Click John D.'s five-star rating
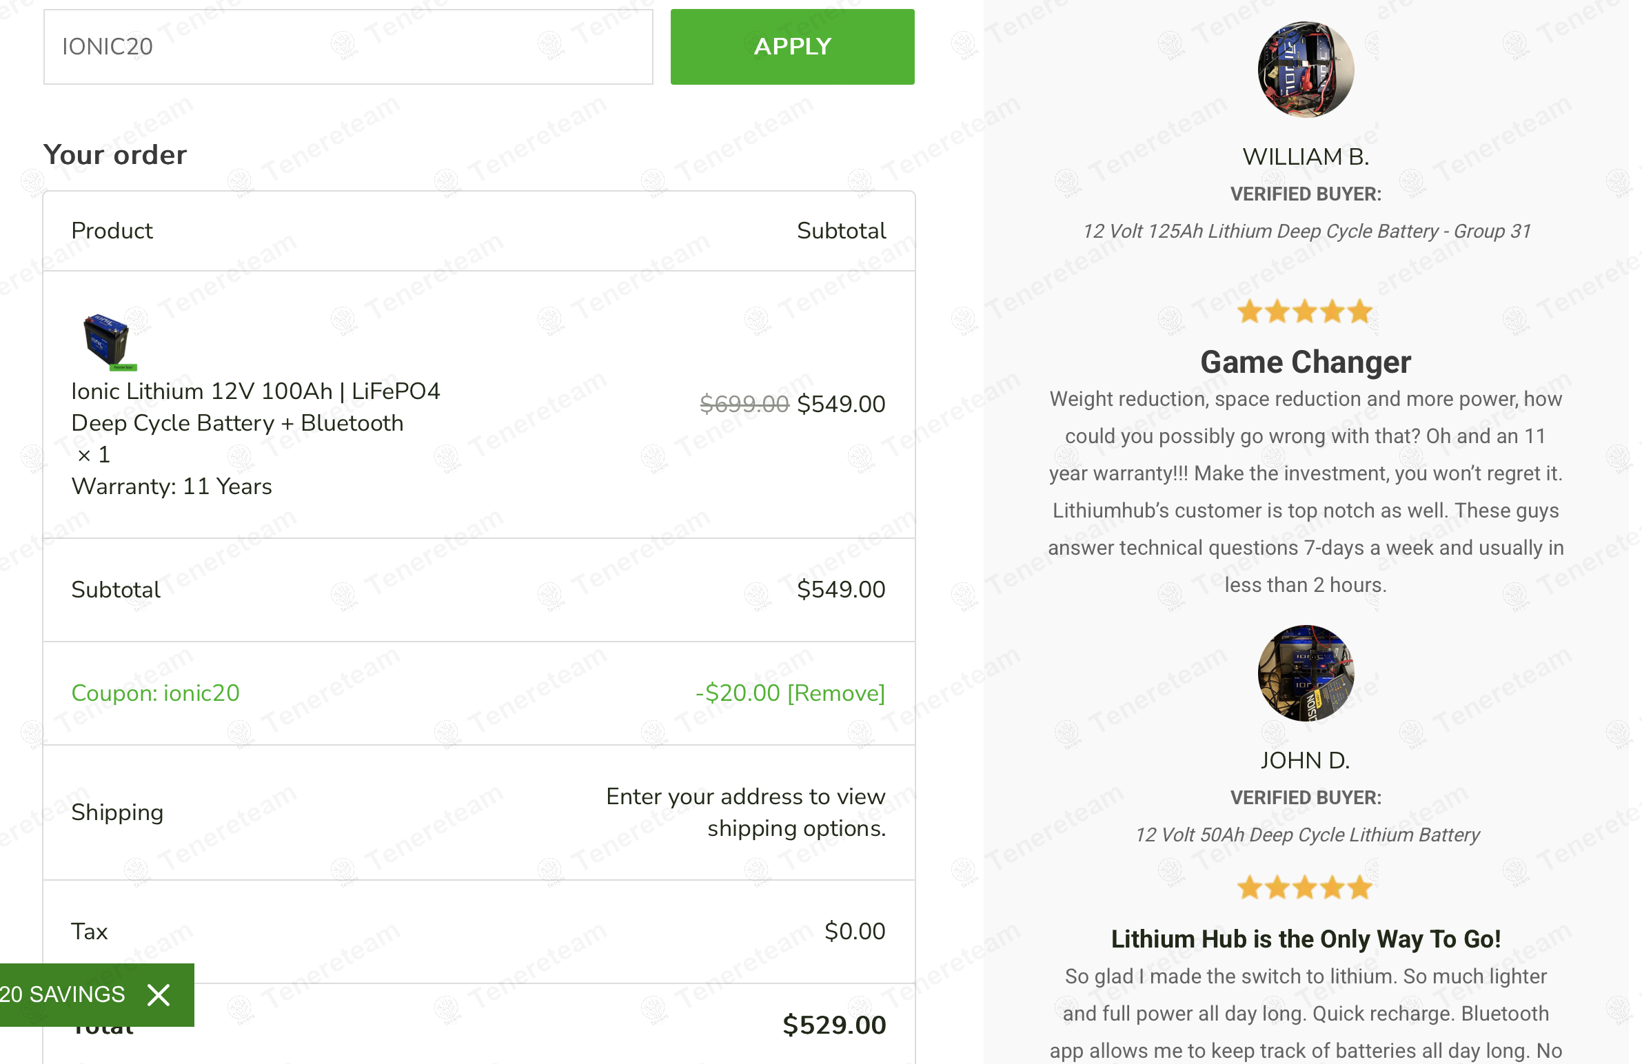This screenshot has width=1642, height=1064. pos(1304,888)
